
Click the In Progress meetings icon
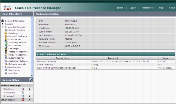click(23, 93)
